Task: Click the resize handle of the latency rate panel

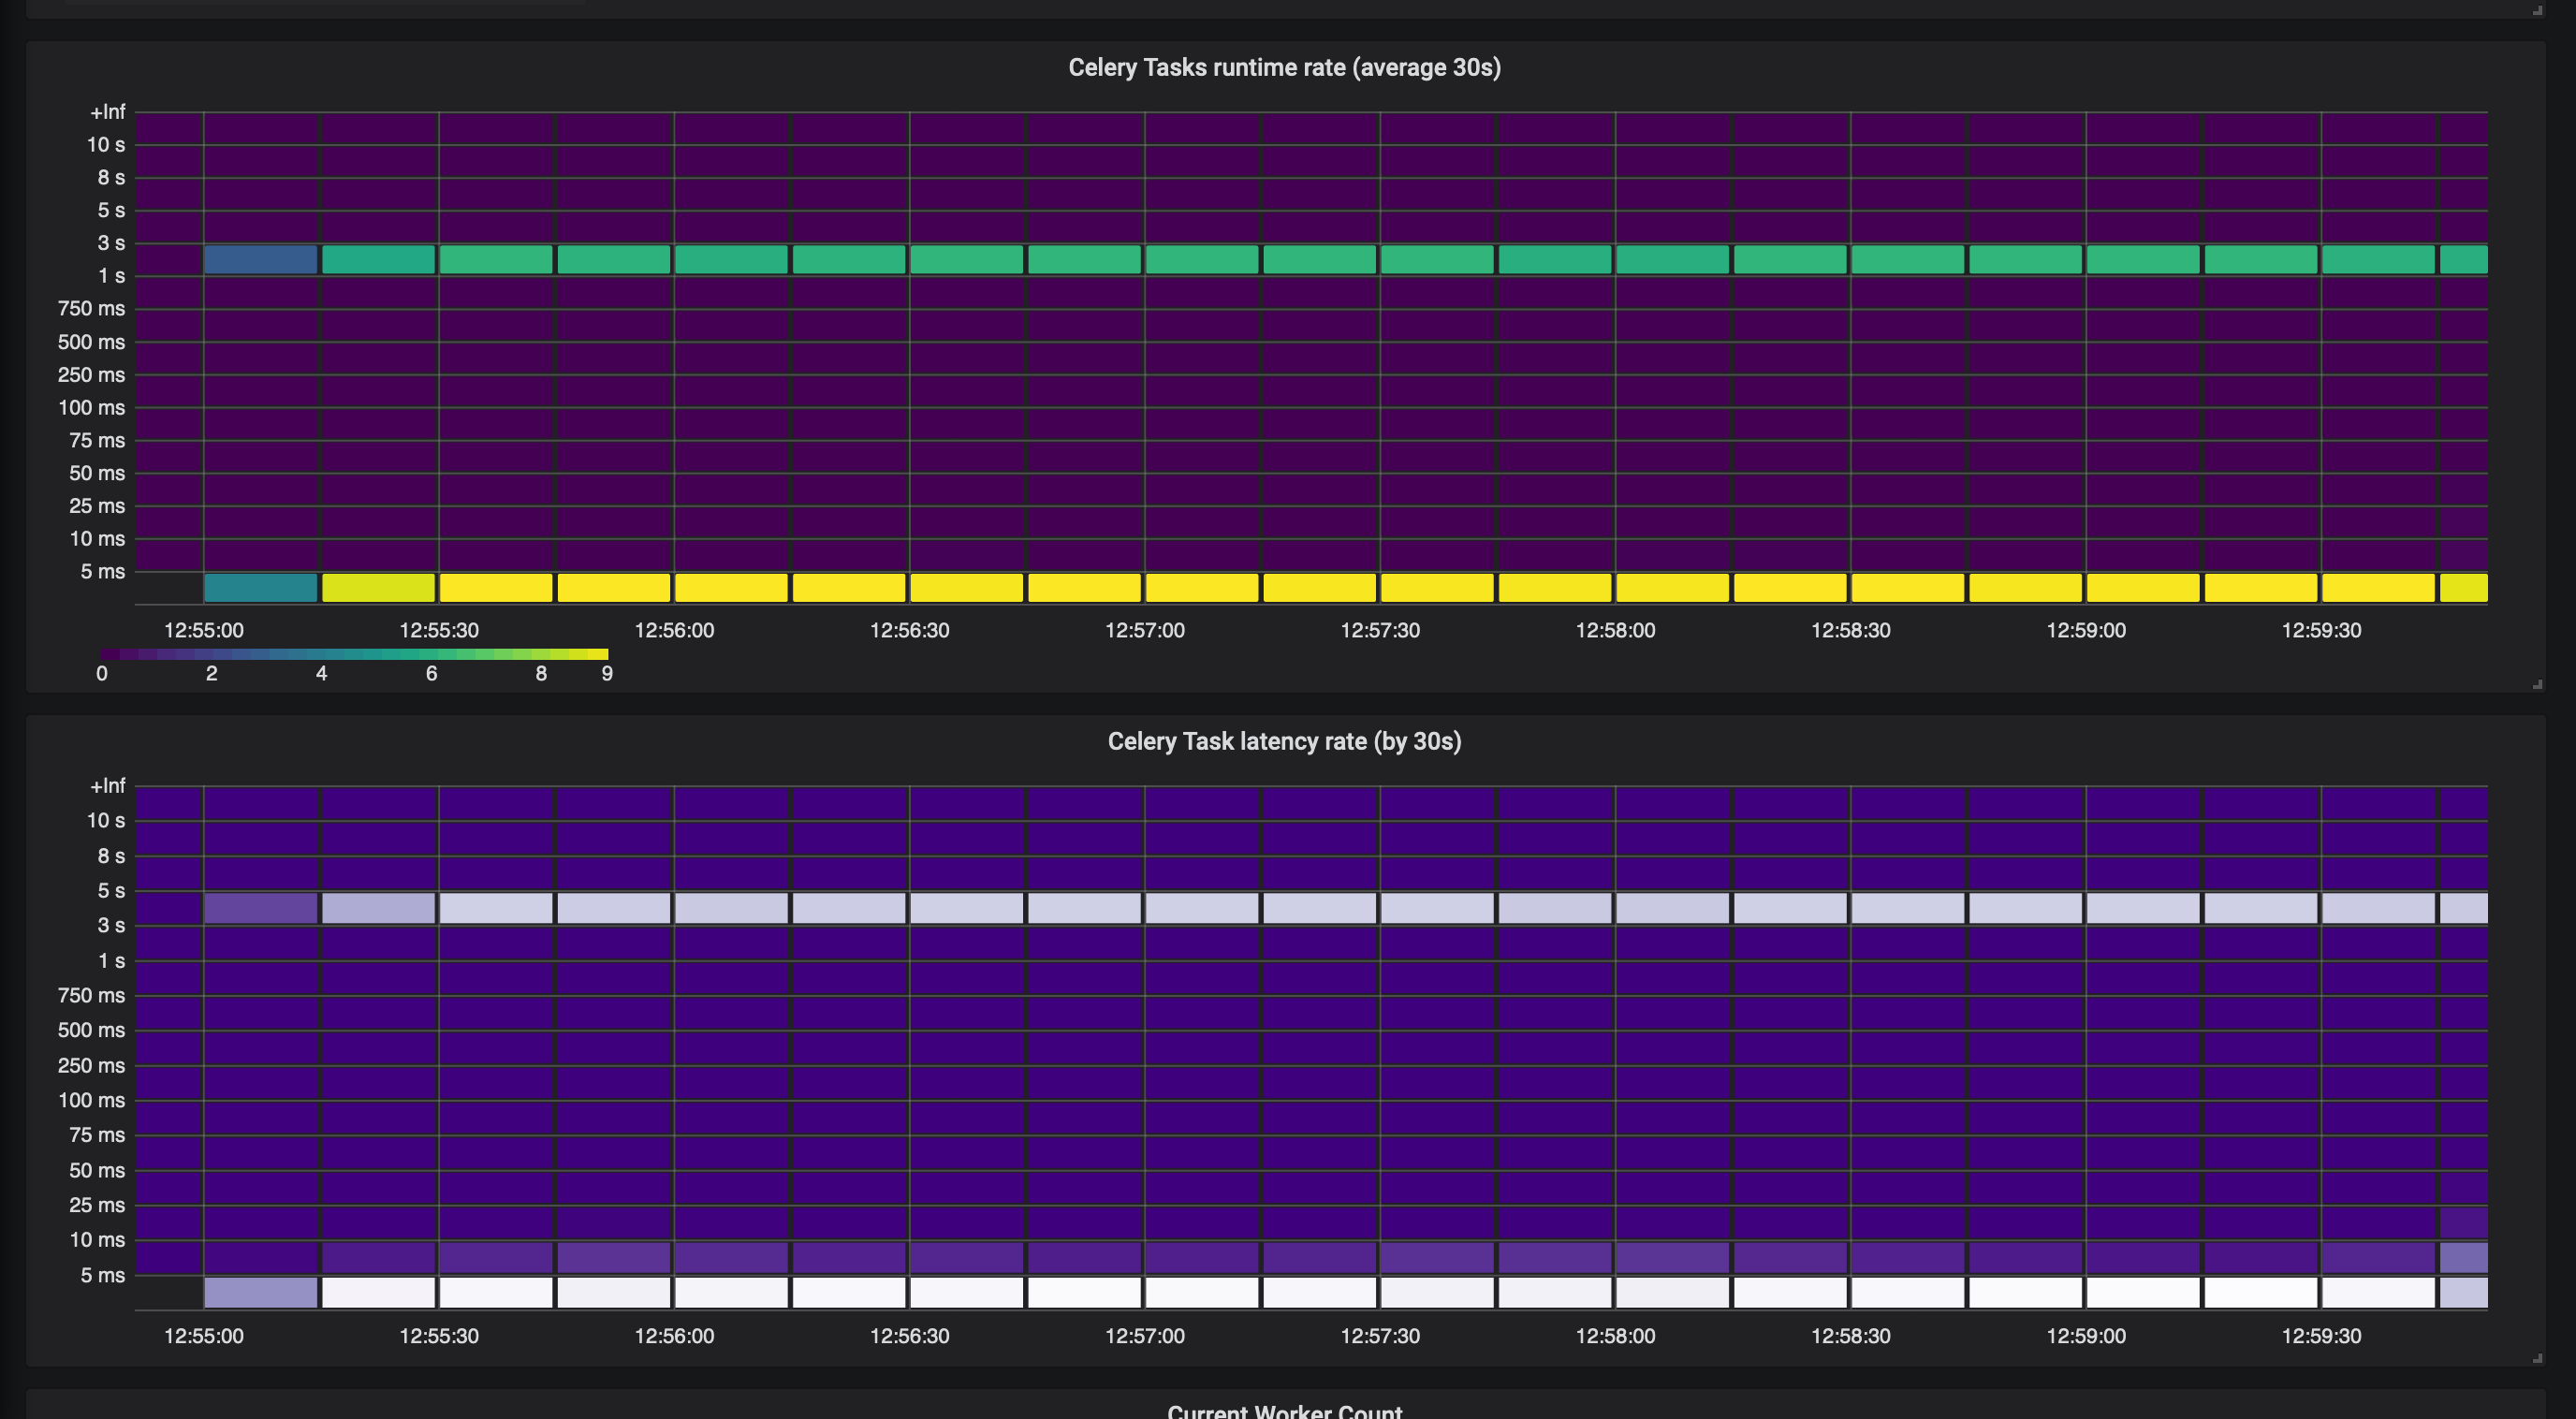Action: click(x=2537, y=1358)
